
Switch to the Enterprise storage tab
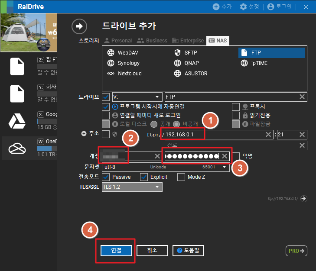[188, 40]
